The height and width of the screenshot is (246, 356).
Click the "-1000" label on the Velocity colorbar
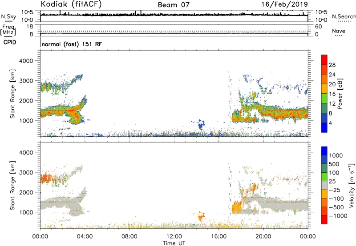pyautogui.click(x=338, y=216)
